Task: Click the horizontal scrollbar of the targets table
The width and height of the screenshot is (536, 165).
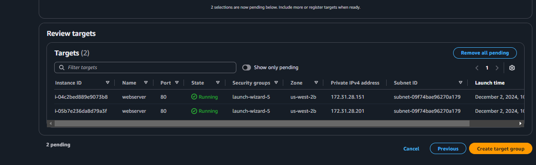Action: pos(262,124)
